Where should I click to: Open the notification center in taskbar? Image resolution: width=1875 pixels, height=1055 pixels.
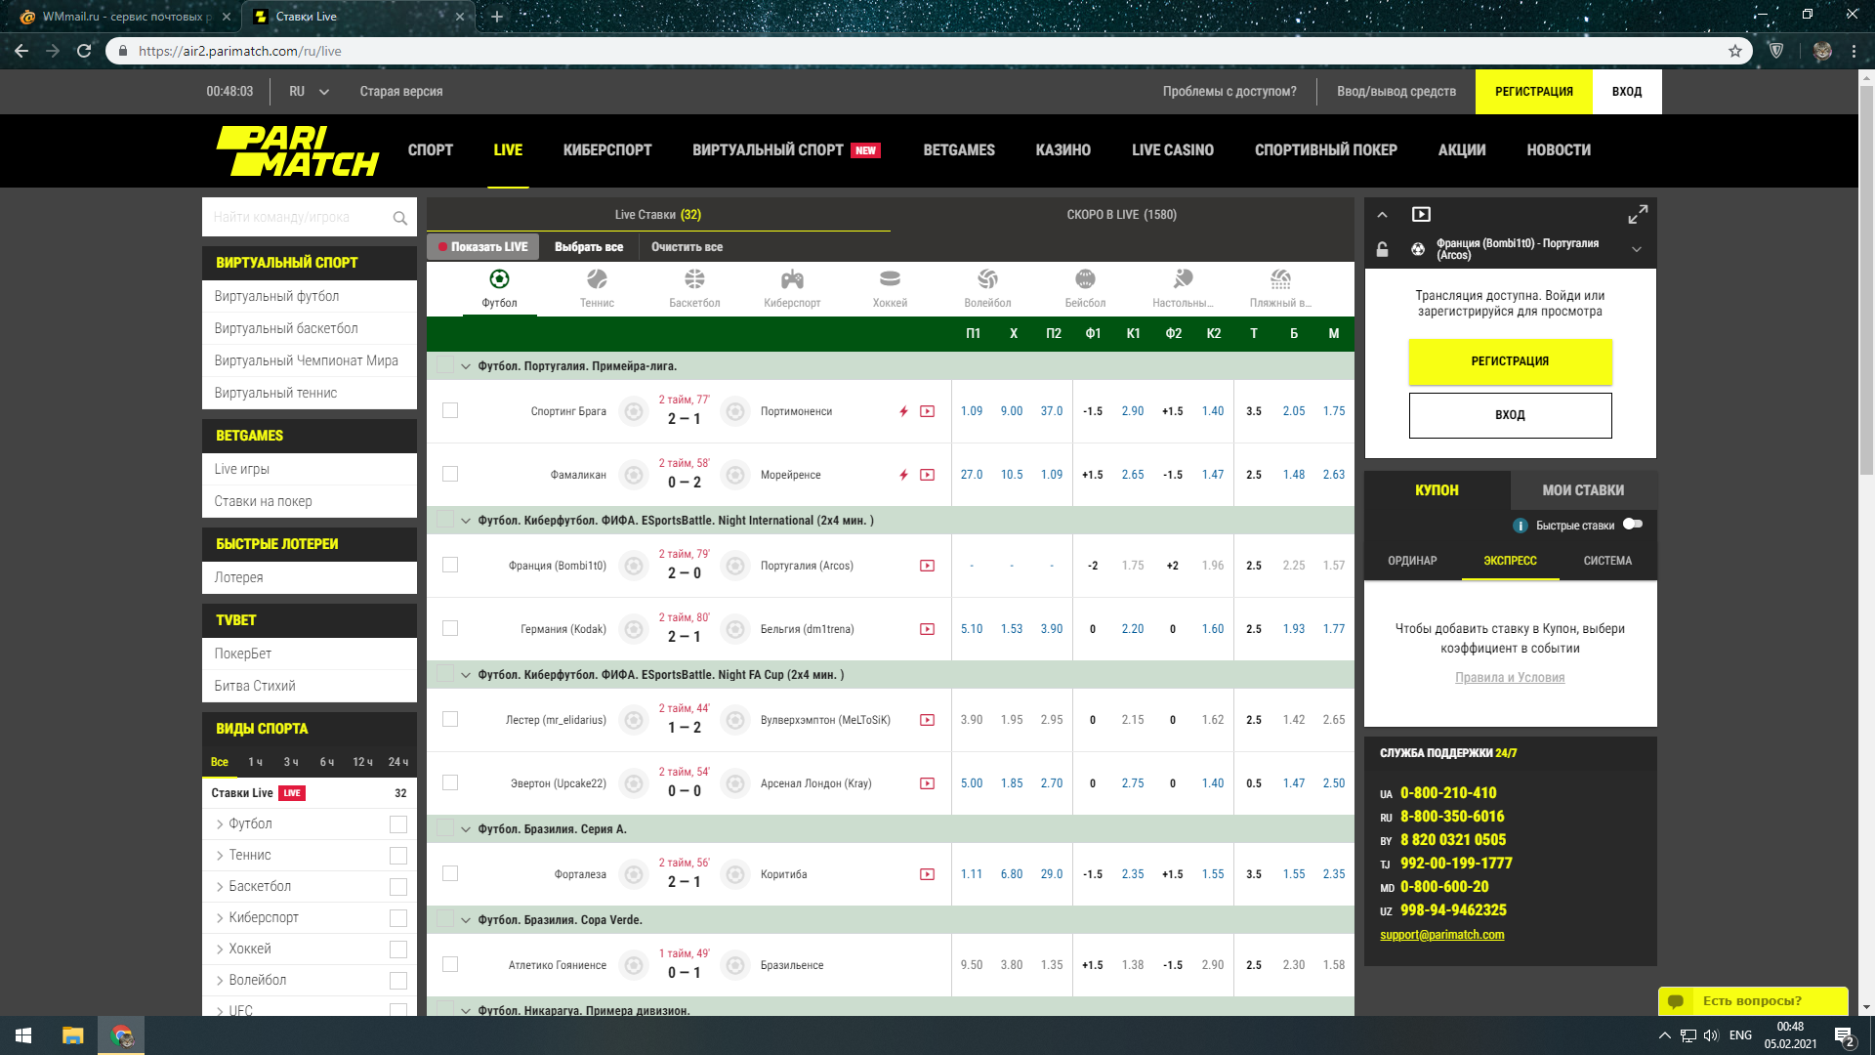tap(1845, 1036)
